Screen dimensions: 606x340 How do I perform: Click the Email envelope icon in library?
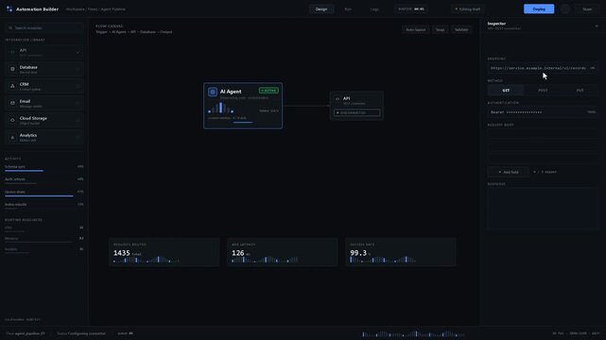click(x=12, y=103)
